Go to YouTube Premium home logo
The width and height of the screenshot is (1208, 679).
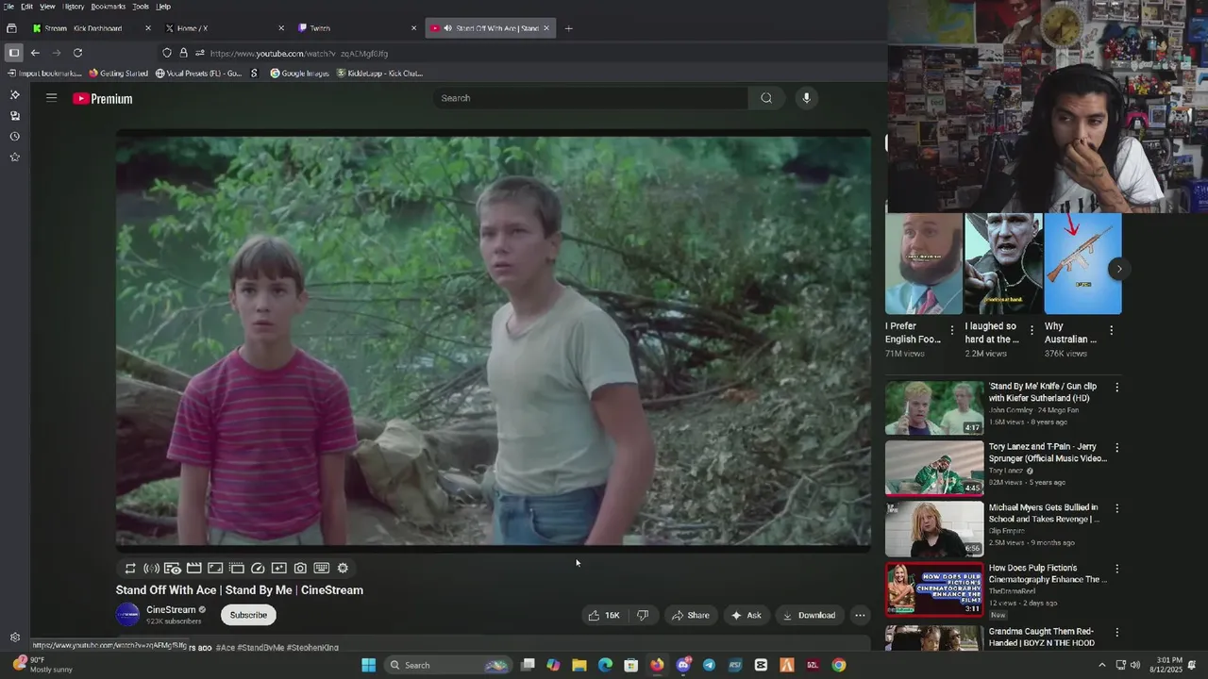point(103,98)
